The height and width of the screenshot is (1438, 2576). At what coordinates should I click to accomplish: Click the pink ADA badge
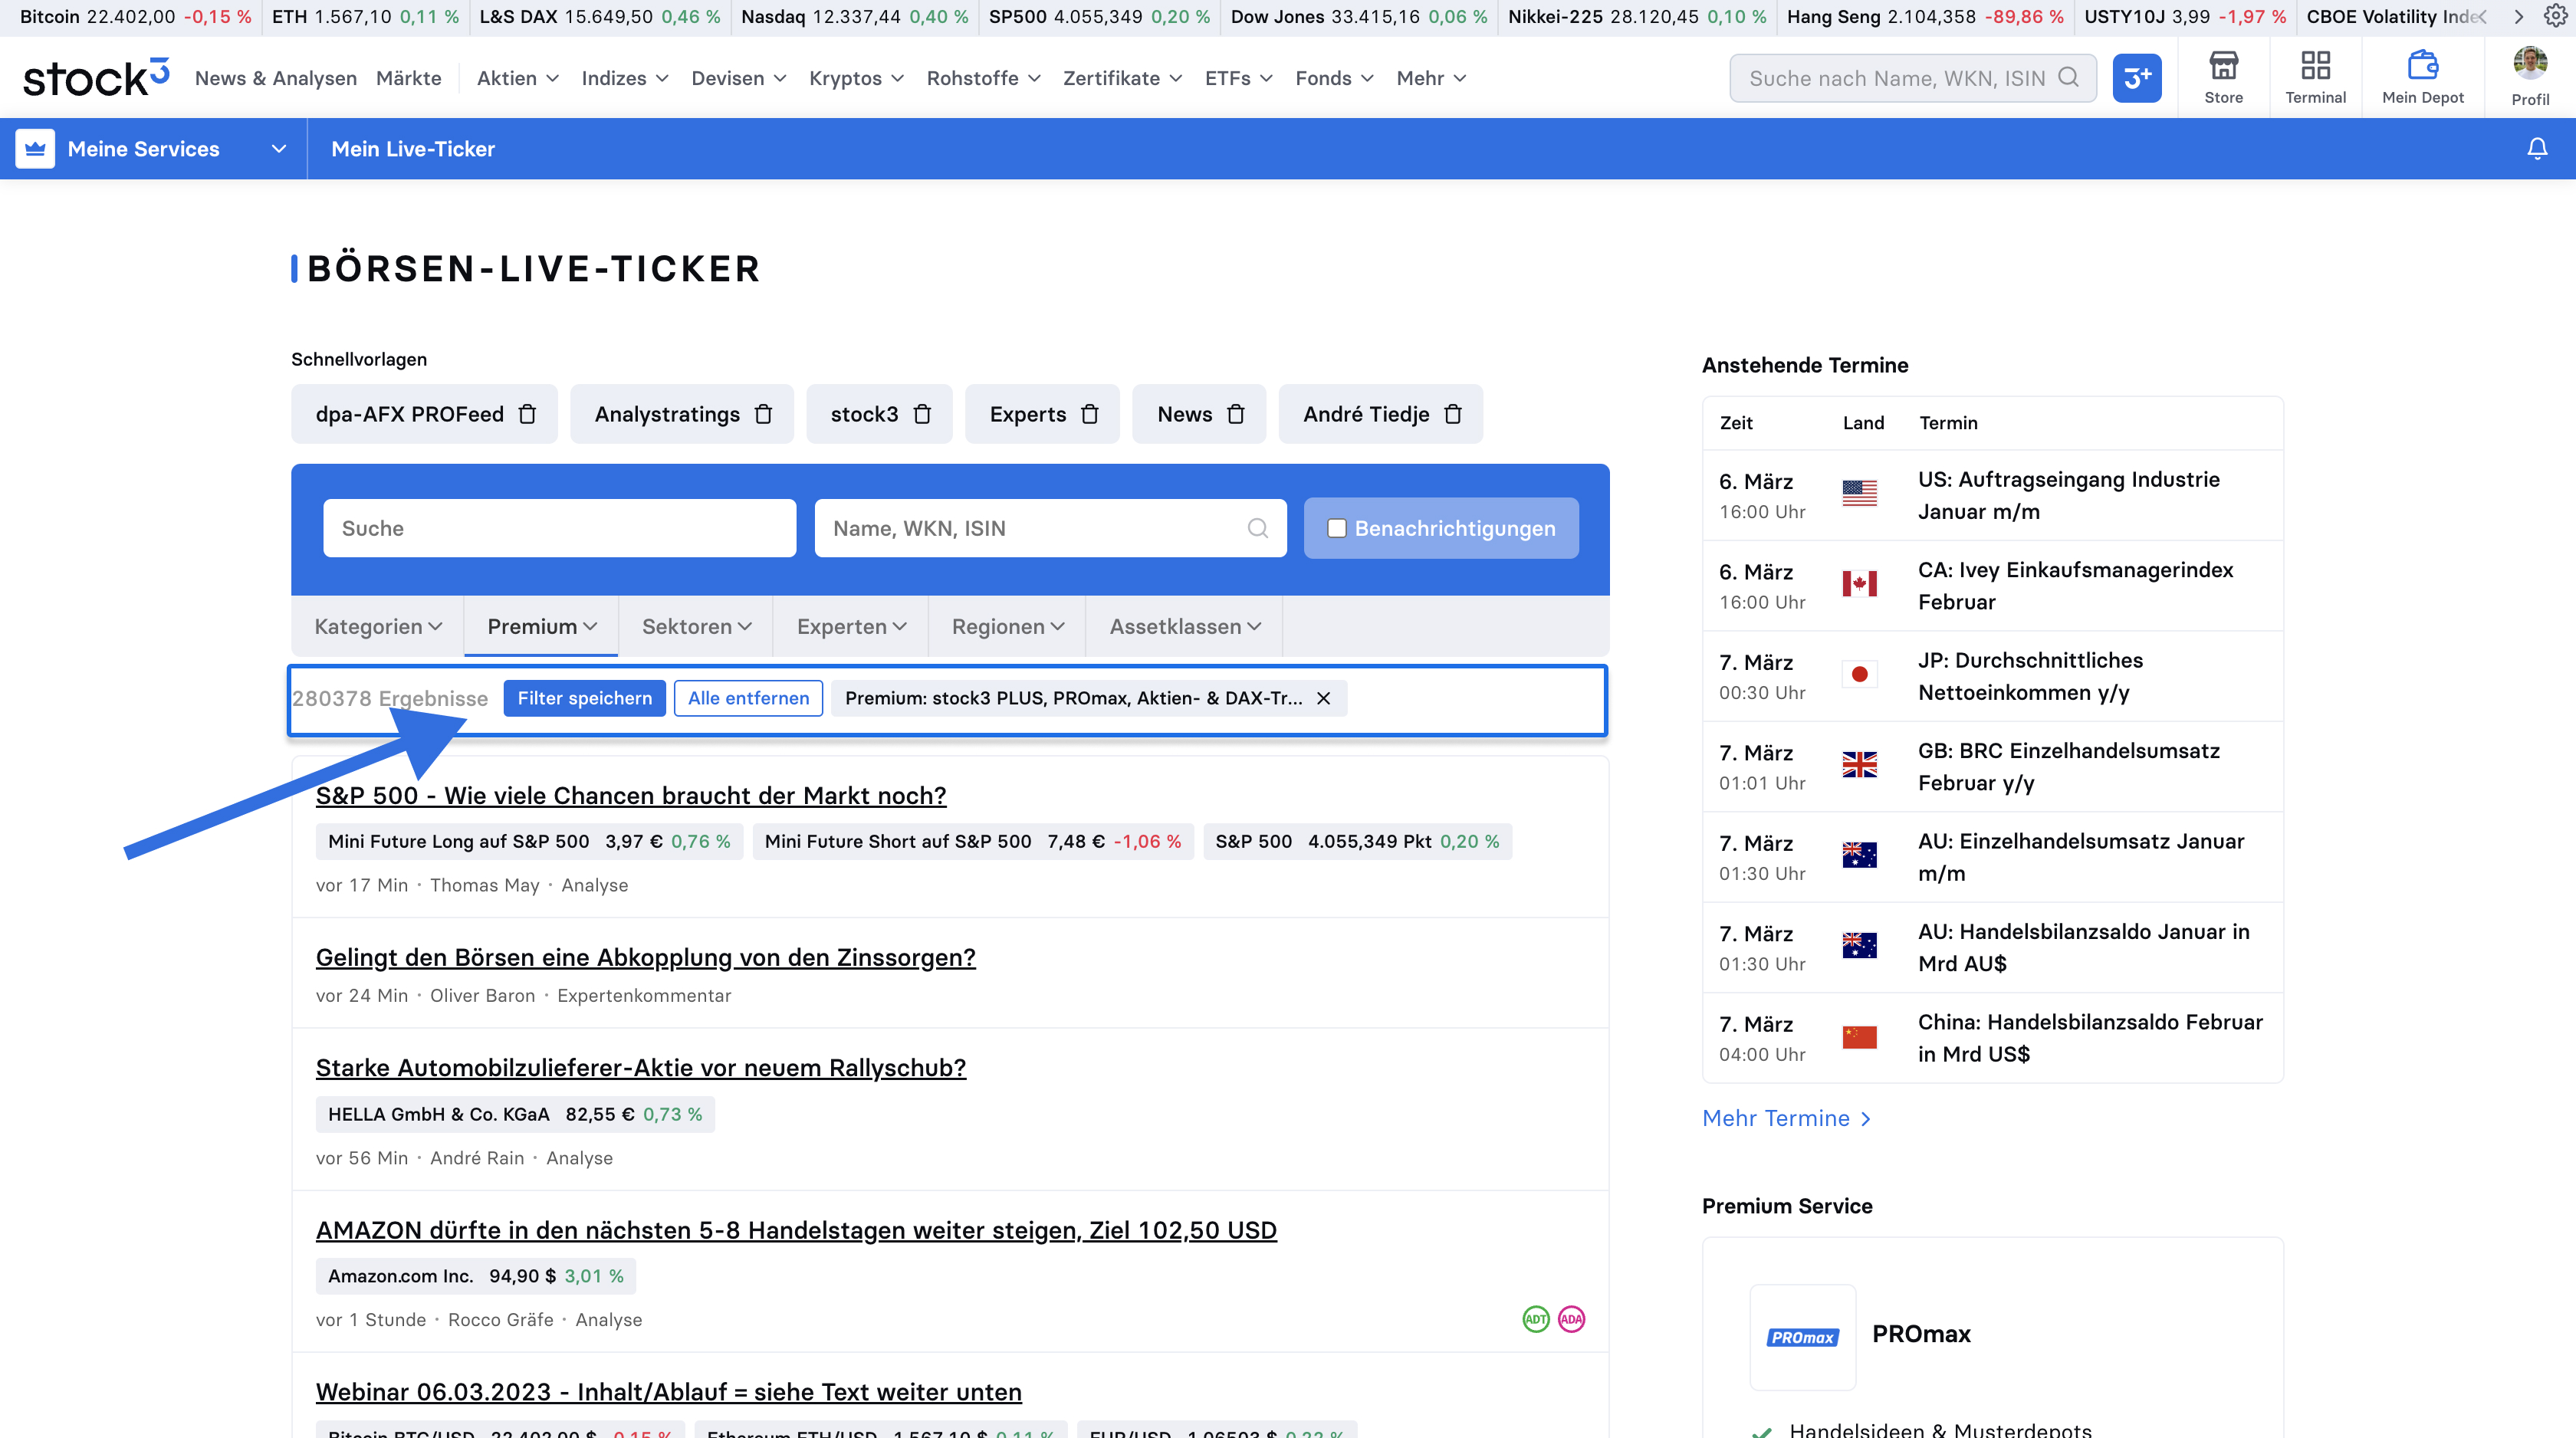tap(1571, 1319)
